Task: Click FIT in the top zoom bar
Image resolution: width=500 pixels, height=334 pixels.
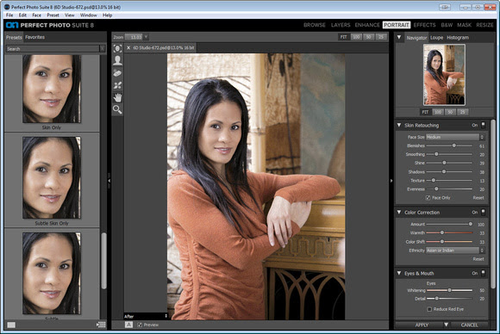Action: 343,37
